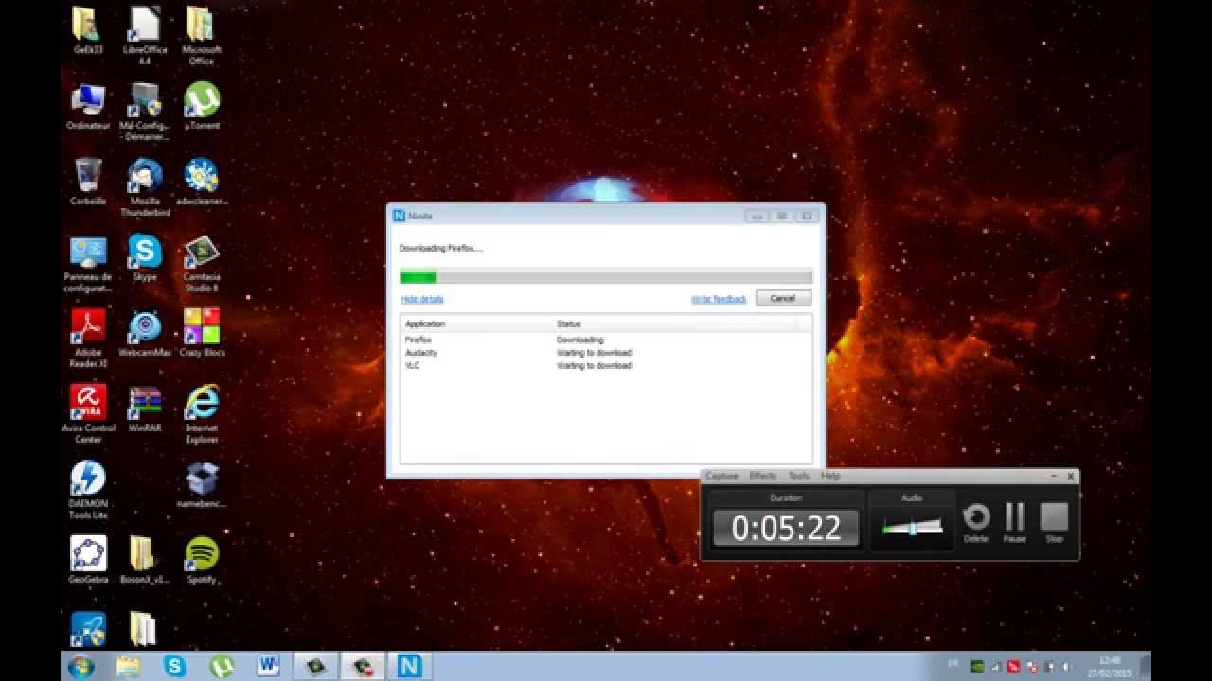Switch to Word in the taskbar
The width and height of the screenshot is (1212, 681).
pyautogui.click(x=268, y=666)
